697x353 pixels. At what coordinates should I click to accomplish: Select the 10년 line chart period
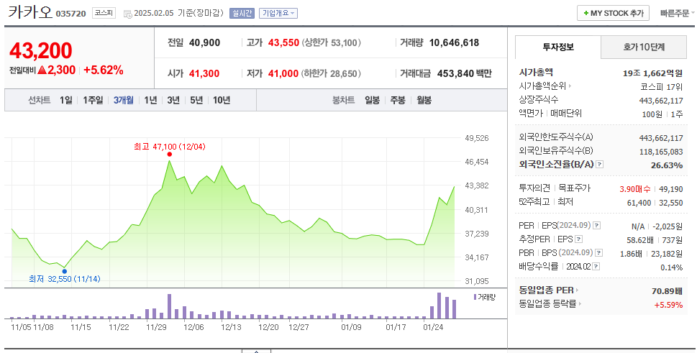tap(222, 101)
